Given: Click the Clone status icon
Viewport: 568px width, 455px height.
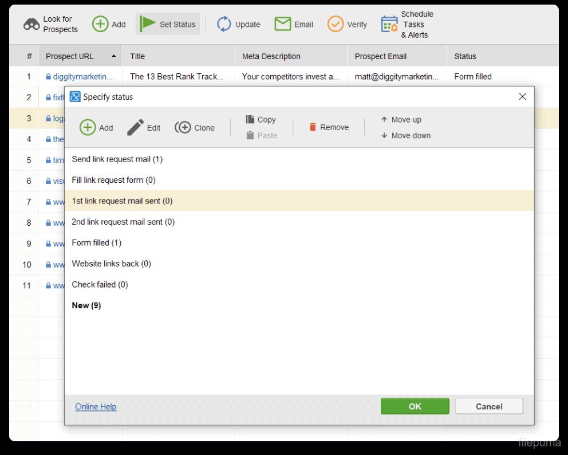Looking at the screenshot, I should tap(183, 127).
